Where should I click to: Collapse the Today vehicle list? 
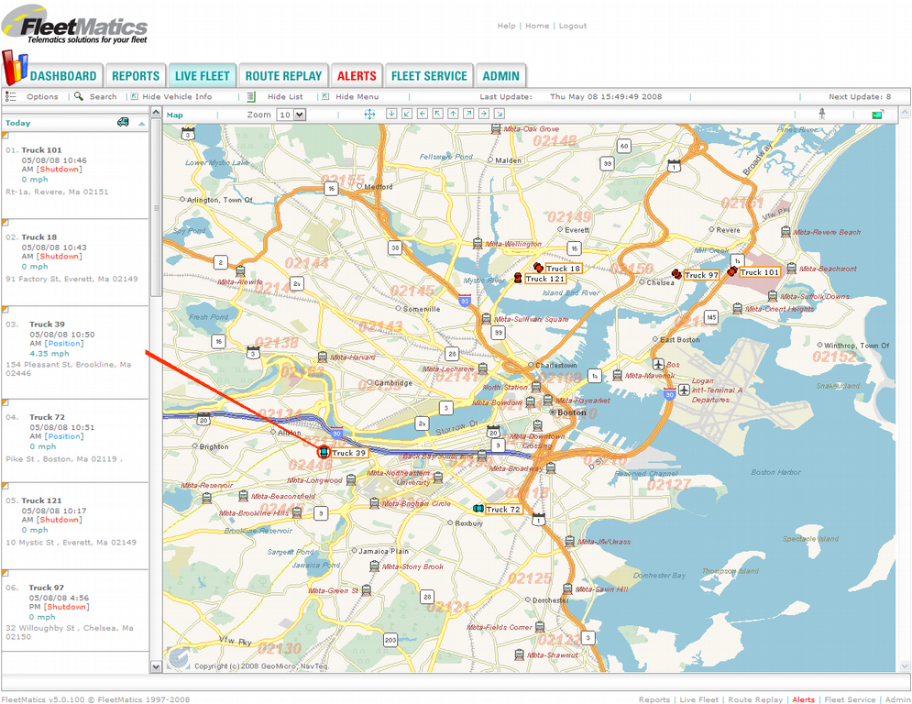click(x=142, y=124)
